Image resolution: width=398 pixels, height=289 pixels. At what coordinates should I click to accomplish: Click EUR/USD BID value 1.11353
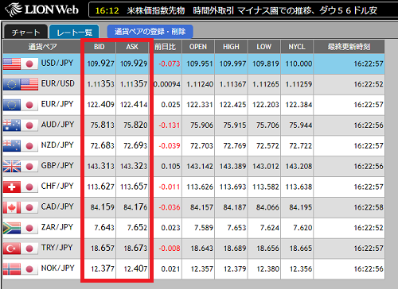point(100,84)
